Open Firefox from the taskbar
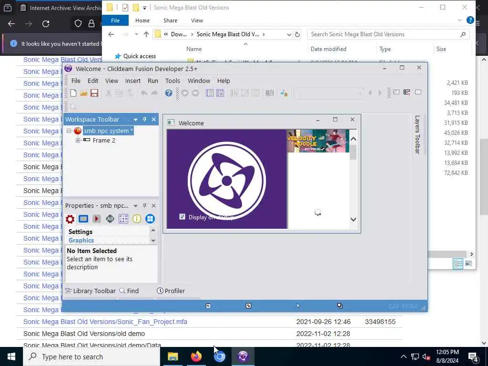 click(196, 356)
